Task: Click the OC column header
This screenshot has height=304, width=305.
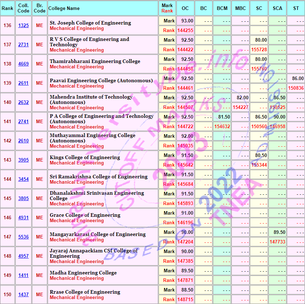Action: pyautogui.click(x=185, y=8)
